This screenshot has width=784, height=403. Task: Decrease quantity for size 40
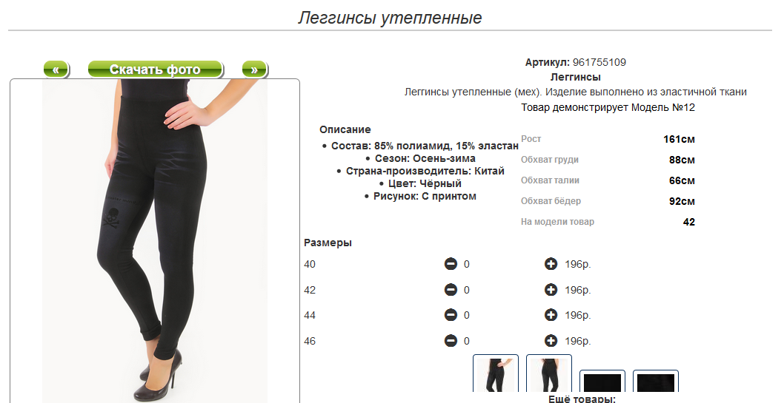pos(451,264)
